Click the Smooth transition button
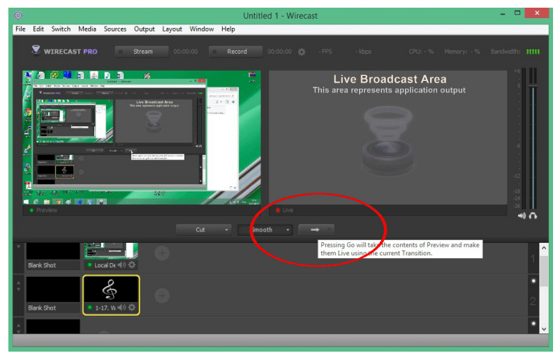 (x=261, y=230)
